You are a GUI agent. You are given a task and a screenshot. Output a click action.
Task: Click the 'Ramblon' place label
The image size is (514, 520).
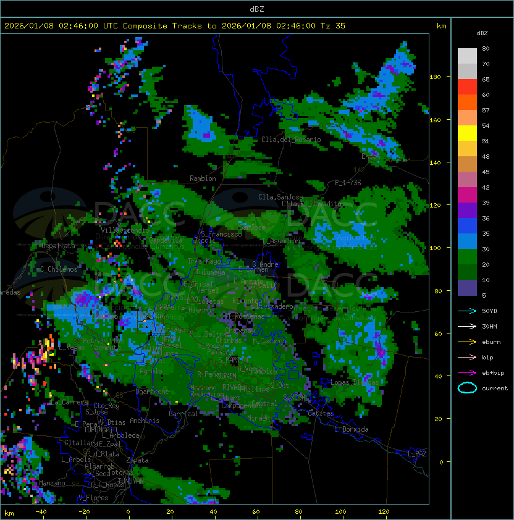[203, 178]
